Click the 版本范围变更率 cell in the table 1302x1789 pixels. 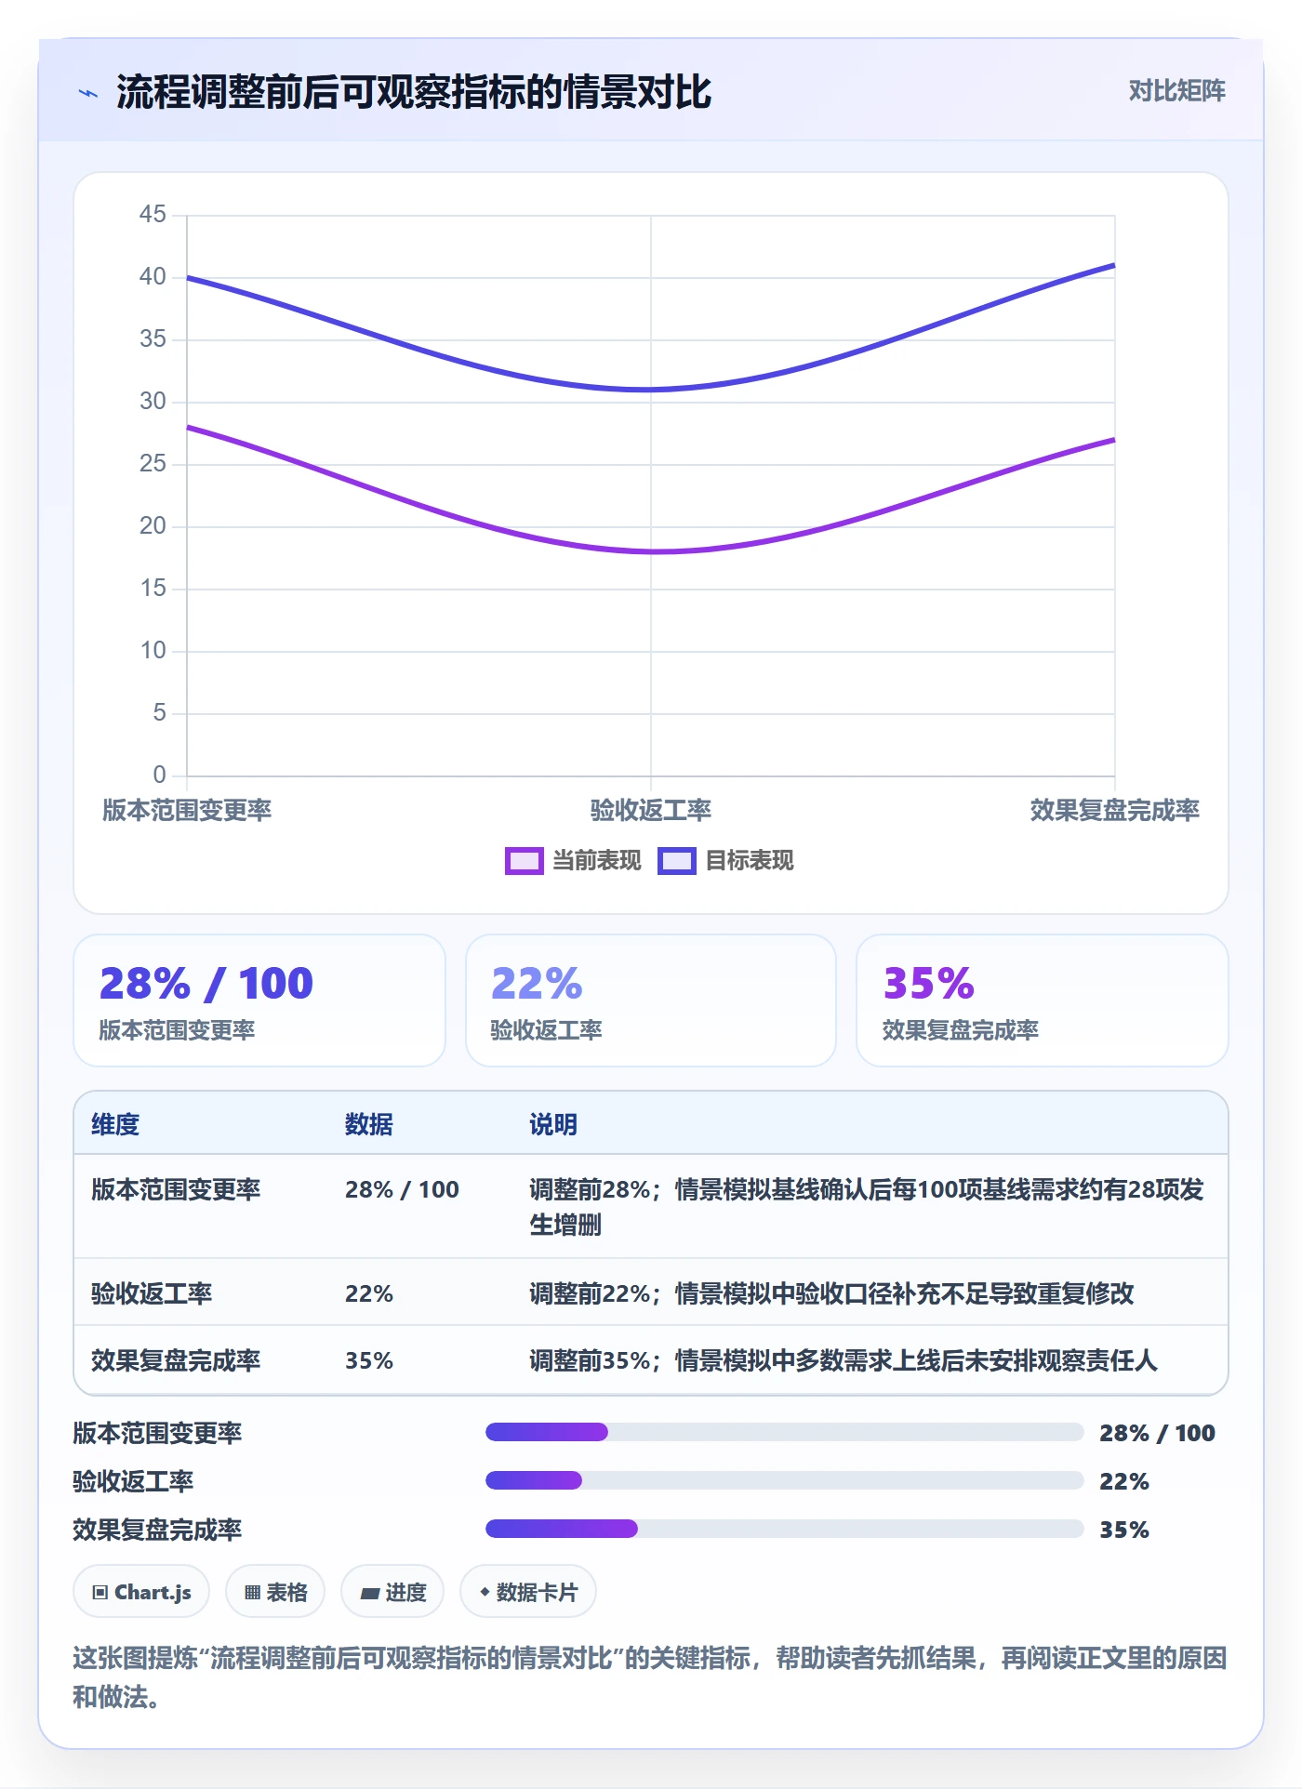[x=176, y=1190]
